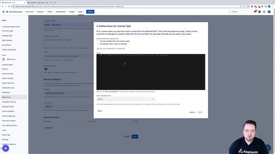This screenshot has height=154, width=275.
Task: Expand the Projects menu
Action: click(41, 12)
